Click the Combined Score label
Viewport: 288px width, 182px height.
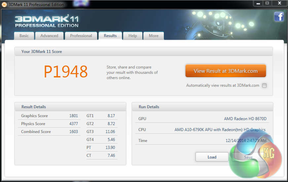click(x=36, y=132)
